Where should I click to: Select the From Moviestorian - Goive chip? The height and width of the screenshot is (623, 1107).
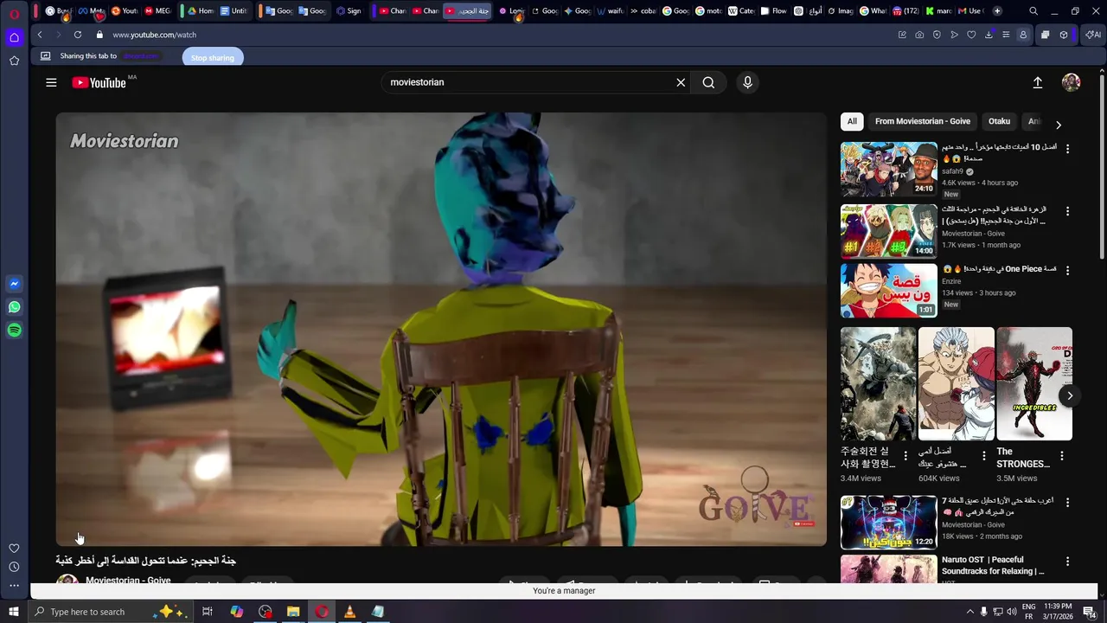(923, 121)
